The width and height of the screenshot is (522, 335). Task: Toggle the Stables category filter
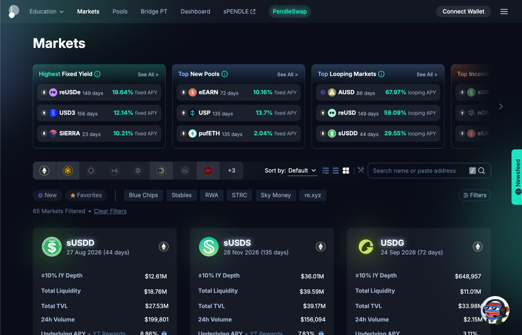[x=181, y=195]
